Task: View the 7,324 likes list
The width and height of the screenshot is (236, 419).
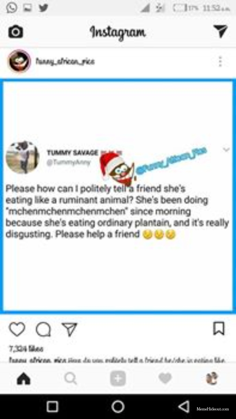Action: pyautogui.click(x=26, y=349)
